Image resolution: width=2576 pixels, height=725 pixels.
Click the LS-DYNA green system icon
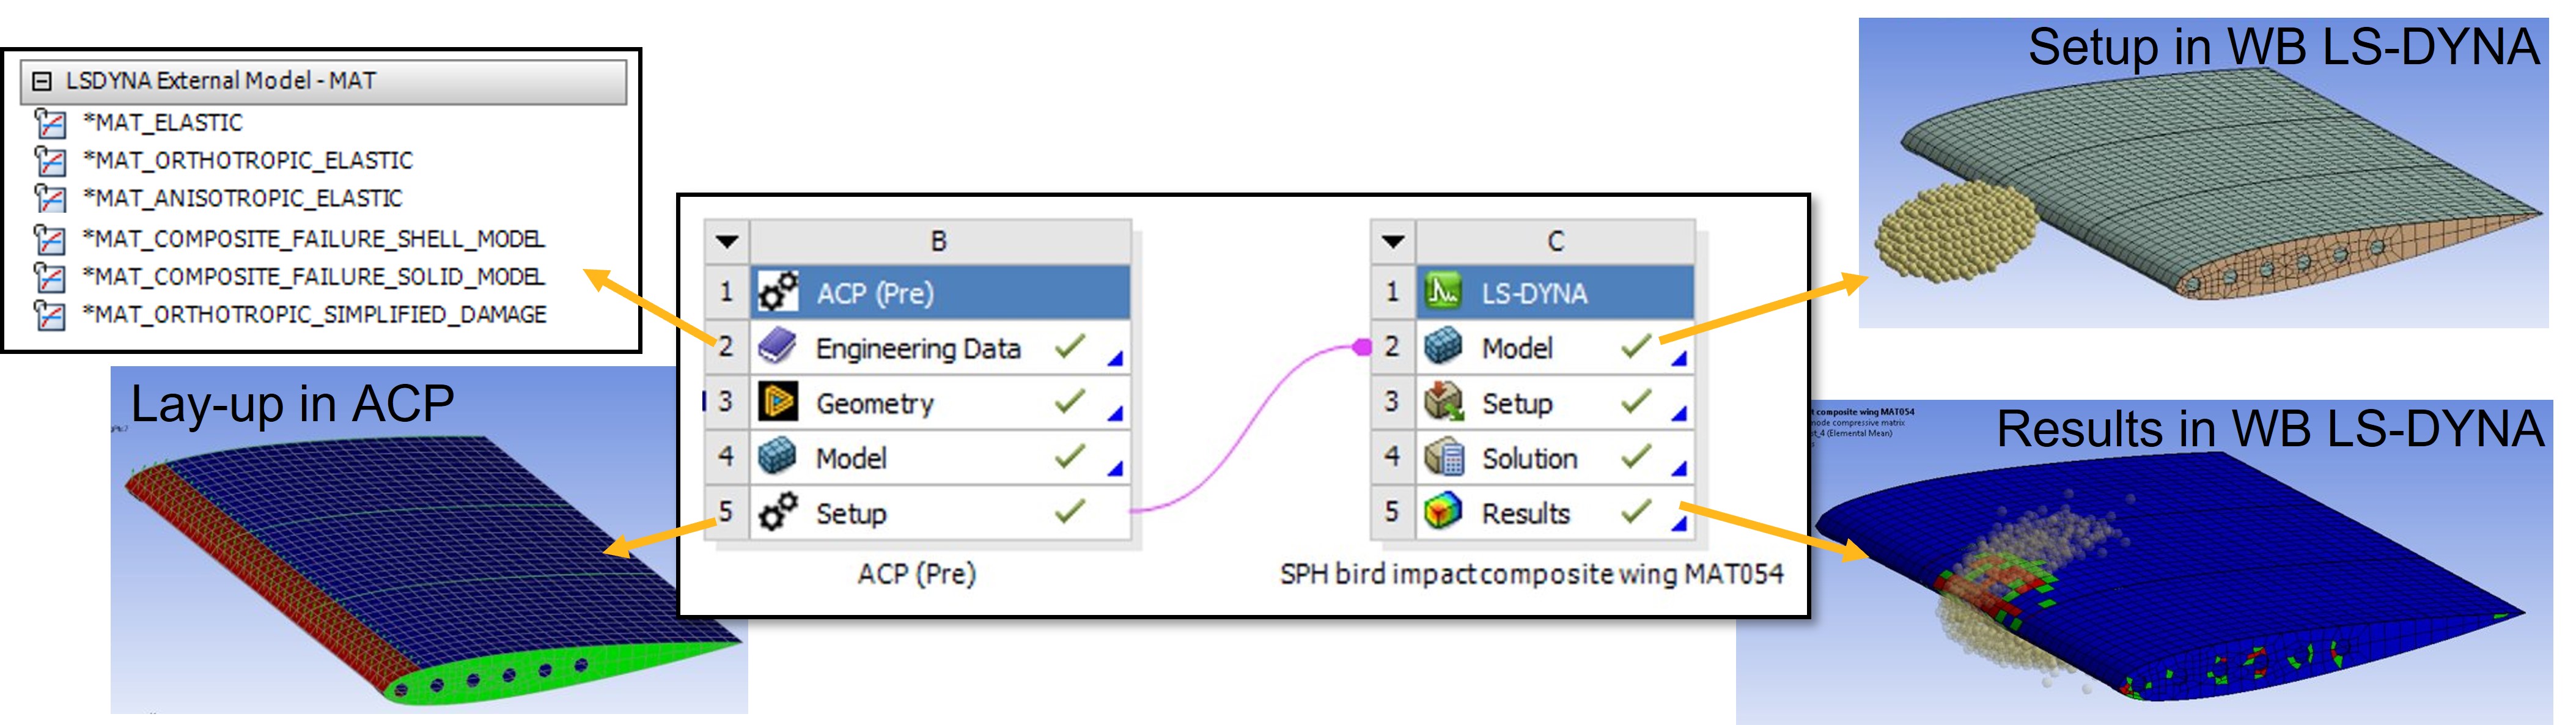point(1443,292)
